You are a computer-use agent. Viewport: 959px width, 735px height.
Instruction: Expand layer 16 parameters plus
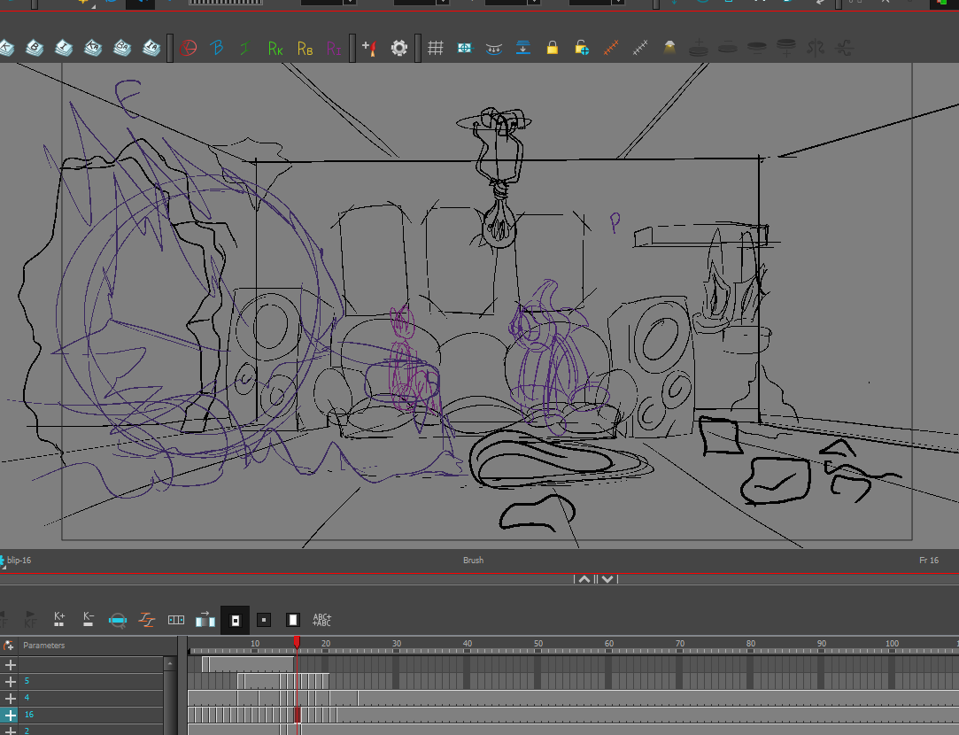click(11, 715)
